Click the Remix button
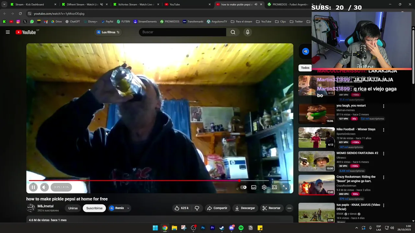 (x=117, y=208)
